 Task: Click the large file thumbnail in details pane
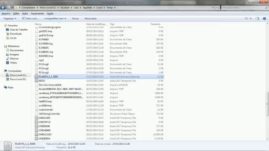click(x=8, y=146)
